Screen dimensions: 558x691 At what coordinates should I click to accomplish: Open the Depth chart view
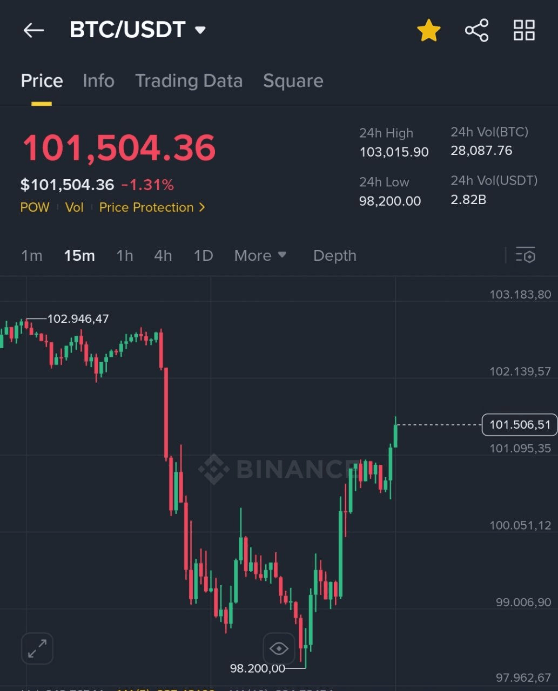334,255
